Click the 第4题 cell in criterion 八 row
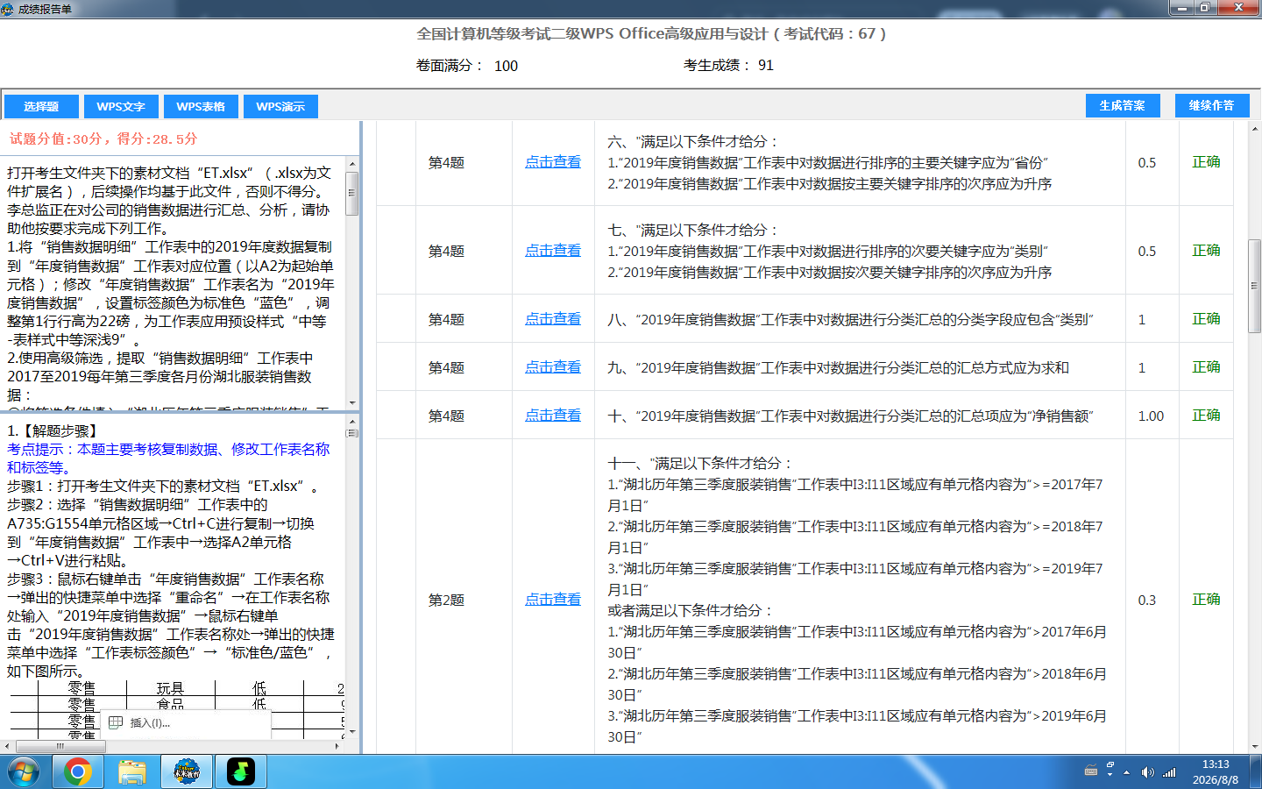Image resolution: width=1262 pixels, height=789 pixels. 446,319
